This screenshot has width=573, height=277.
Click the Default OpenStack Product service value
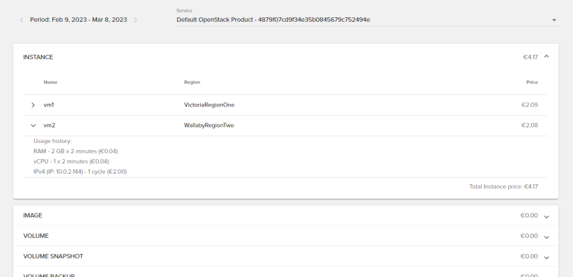point(273,20)
